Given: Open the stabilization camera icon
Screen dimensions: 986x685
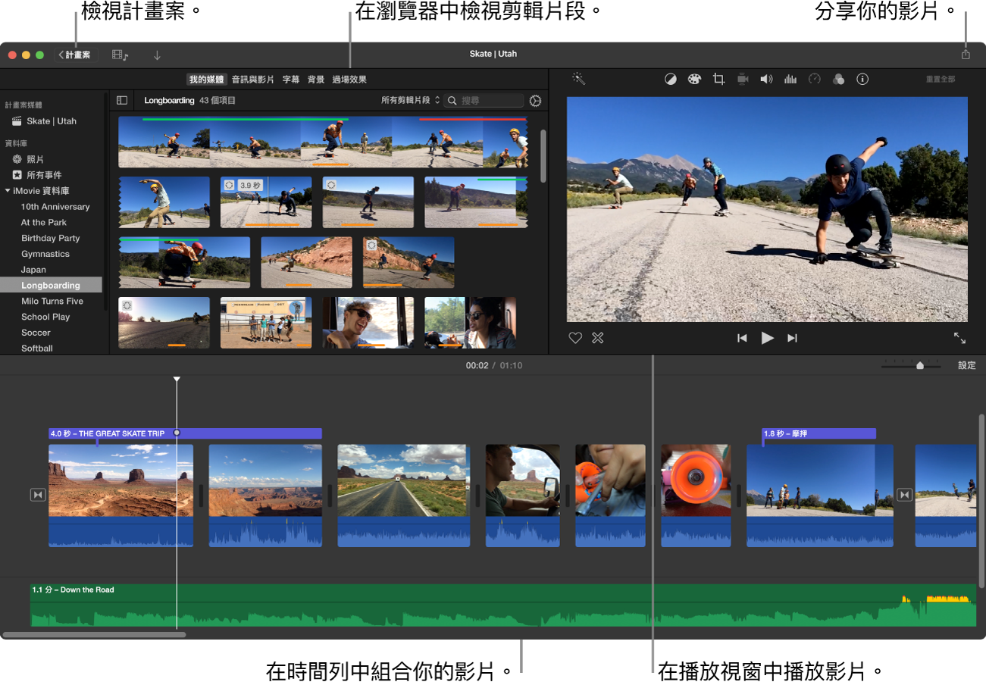Looking at the screenshot, I should pyautogui.click(x=743, y=78).
